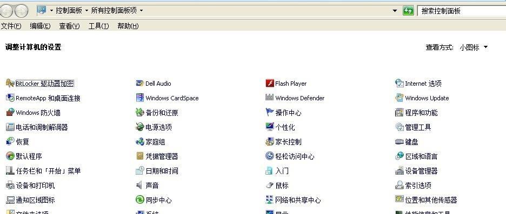Expand arrow before 控制面板 breadcrumb
The height and width of the screenshot is (214, 506).
click(51, 11)
